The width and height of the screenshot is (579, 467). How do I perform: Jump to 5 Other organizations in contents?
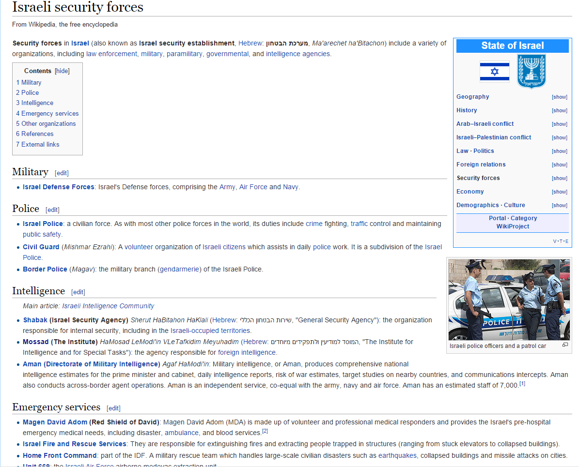(x=46, y=123)
